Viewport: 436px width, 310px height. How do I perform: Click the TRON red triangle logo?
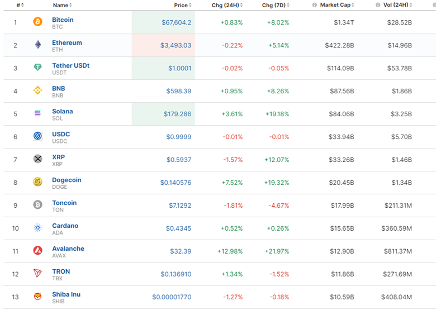[37, 273]
